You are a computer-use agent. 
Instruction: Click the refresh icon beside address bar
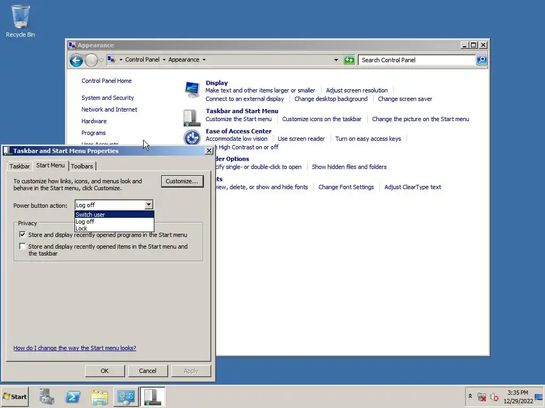[x=349, y=60]
